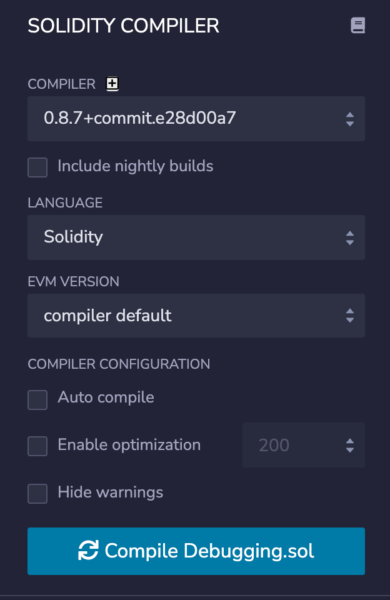Click the chevron on the compiler version selector
The height and width of the screenshot is (600, 390).
(350, 118)
